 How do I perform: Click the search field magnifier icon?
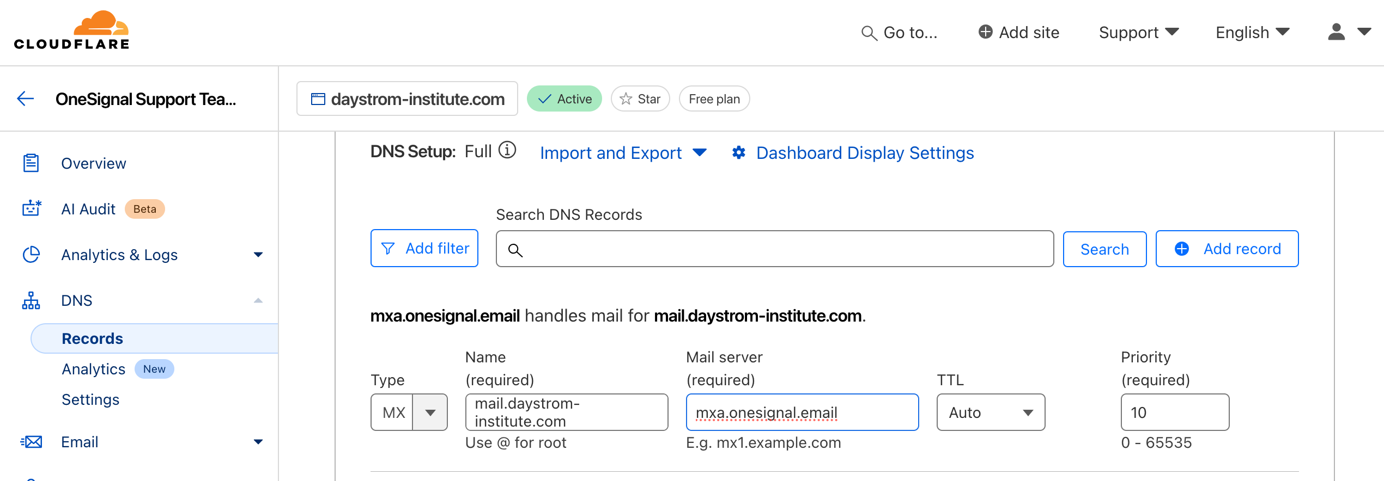point(515,250)
